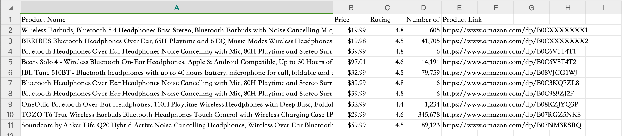Click the $59.99 price cell
This screenshot has width=622, height=136.
(x=351, y=125)
